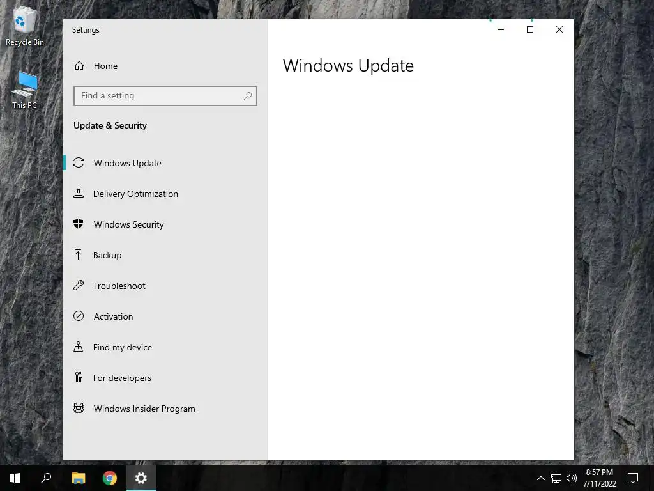
Task: Click the Activation checkmark circle icon
Action: 79,316
